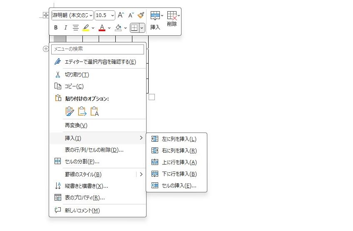Toggle bold formatting in the mini toolbar
353x231 pixels.
coord(56,28)
